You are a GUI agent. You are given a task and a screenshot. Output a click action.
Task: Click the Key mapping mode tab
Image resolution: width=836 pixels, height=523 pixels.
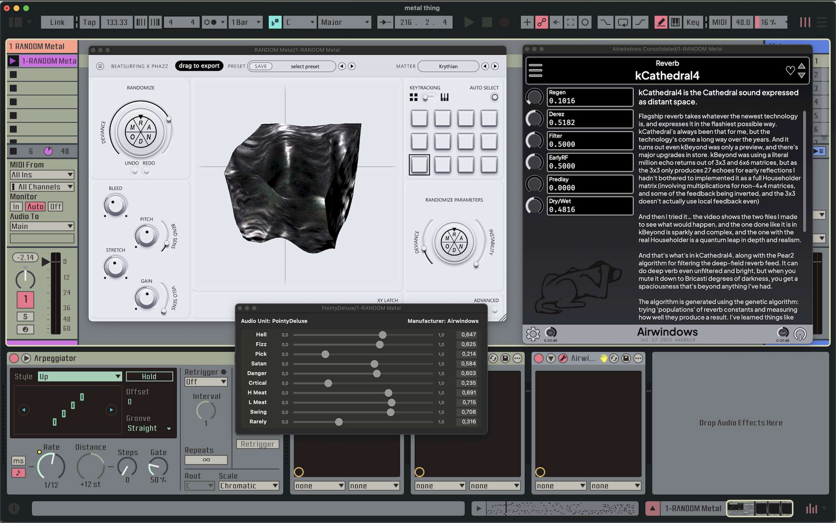(x=692, y=22)
